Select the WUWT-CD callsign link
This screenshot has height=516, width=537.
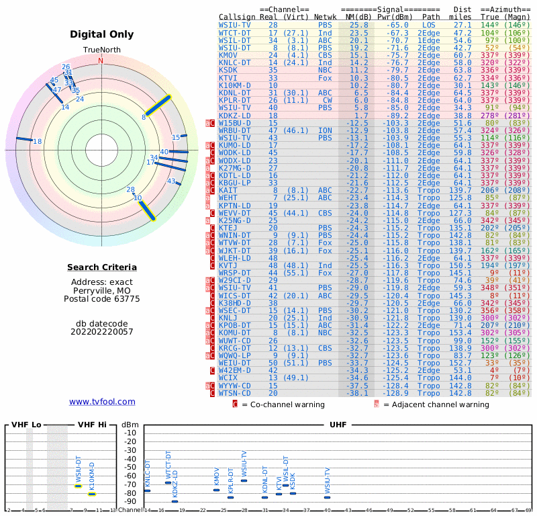pos(234,341)
